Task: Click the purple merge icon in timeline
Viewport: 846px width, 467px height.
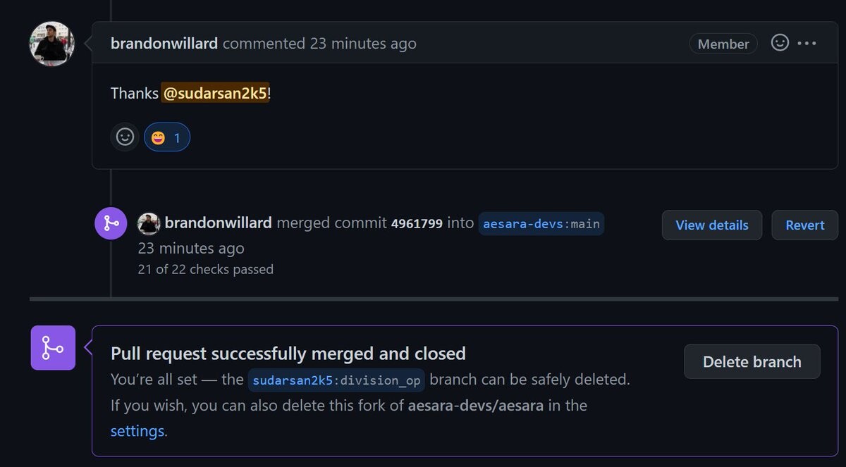Action: point(111,224)
